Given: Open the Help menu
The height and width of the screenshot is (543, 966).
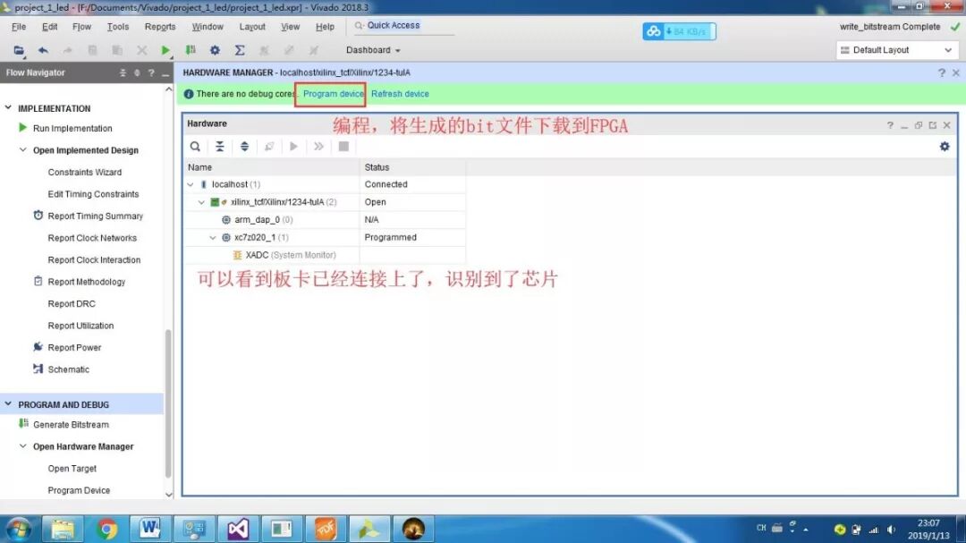Looking at the screenshot, I should point(325,27).
